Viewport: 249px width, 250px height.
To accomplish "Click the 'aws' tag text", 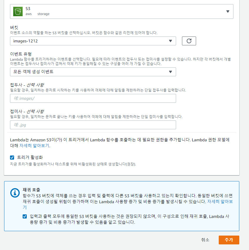I will (29, 14).
